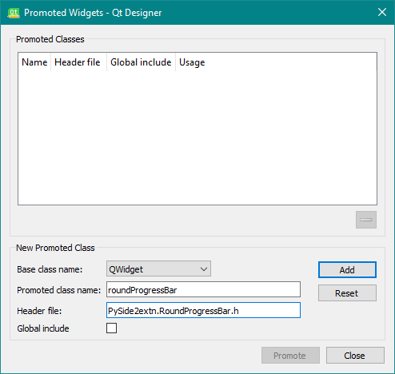
Task: Click the minus remove-class button
Action: point(366,220)
